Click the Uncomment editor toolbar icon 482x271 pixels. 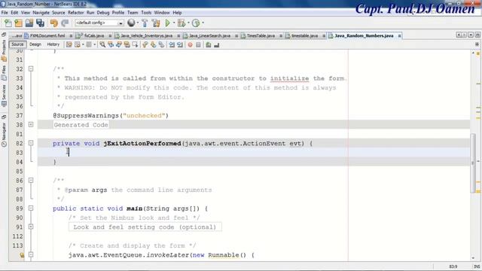coord(217,45)
